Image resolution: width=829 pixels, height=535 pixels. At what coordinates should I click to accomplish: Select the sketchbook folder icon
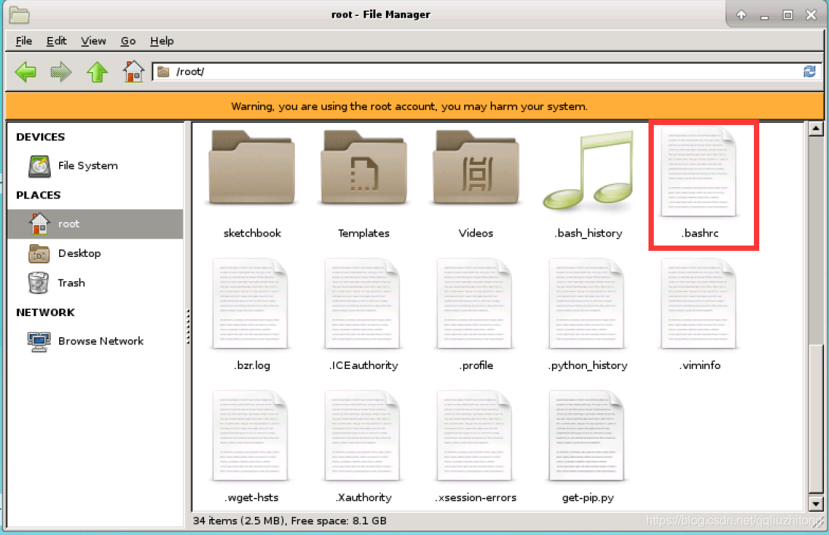point(252,167)
